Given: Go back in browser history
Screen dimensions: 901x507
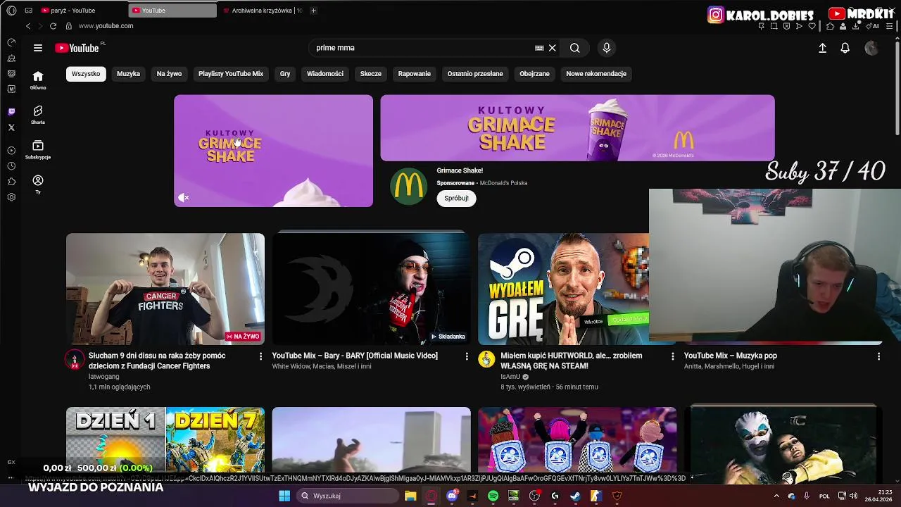Looking at the screenshot, I should [28, 26].
